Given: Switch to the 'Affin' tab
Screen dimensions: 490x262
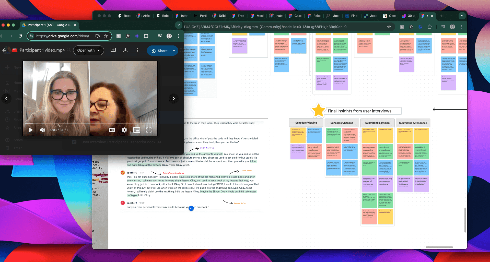Looking at the screenshot, I should click(x=144, y=16).
